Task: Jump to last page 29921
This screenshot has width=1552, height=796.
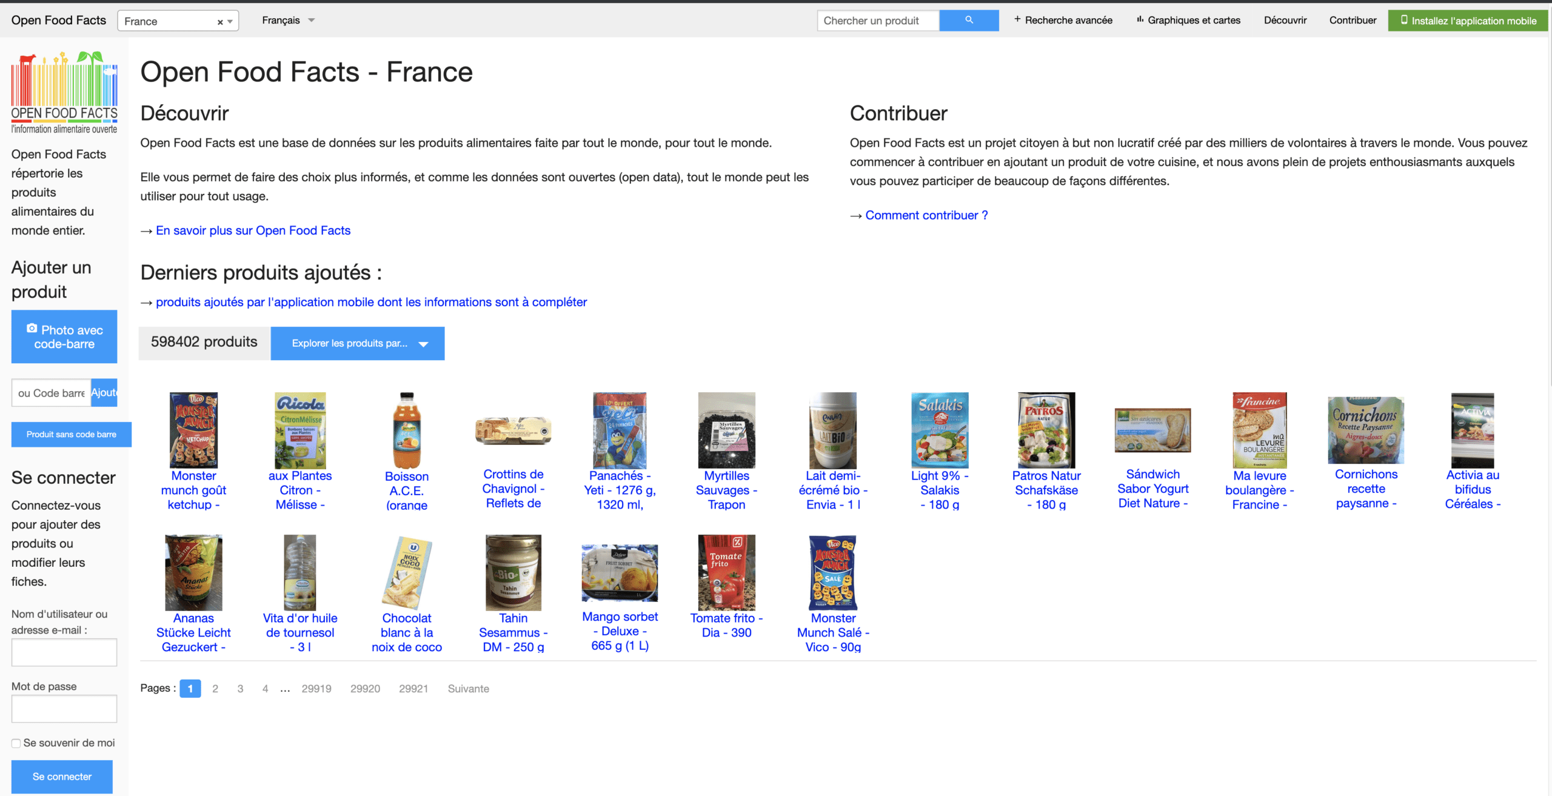Action: tap(413, 689)
